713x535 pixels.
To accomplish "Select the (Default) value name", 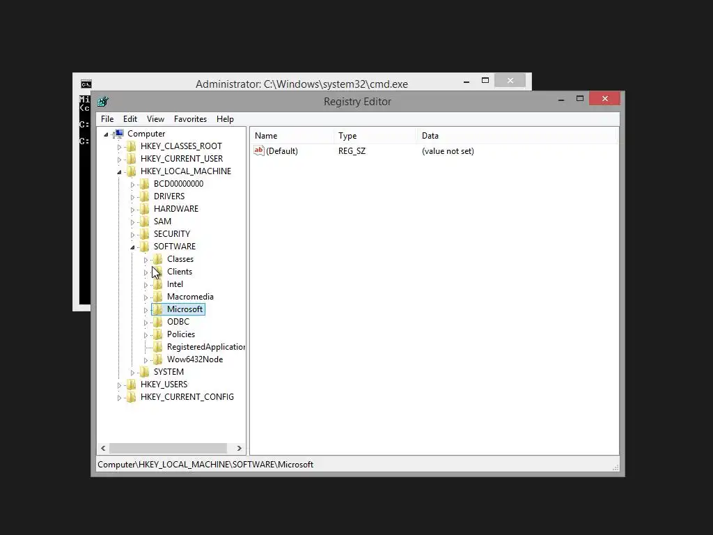I will [282, 151].
